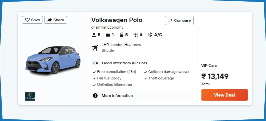Click the Compare arrows icon
Image resolution: width=266 pixels, height=121 pixels.
pos(170,21)
